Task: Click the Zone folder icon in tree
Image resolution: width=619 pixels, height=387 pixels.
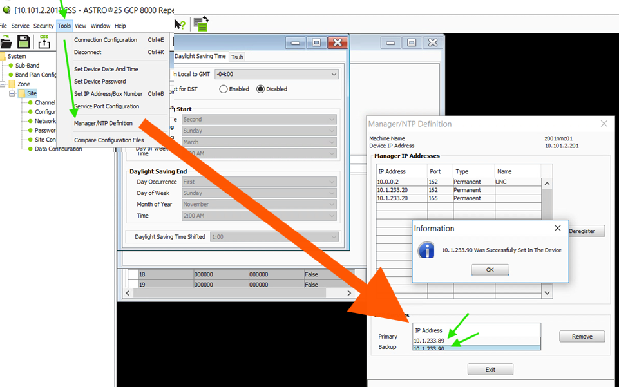Action: 12,84
